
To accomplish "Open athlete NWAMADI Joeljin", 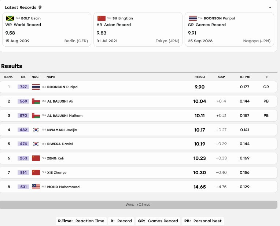I will point(62,130).
